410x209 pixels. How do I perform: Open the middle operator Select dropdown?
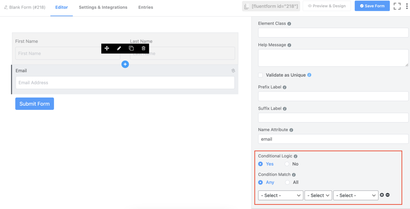(x=318, y=195)
